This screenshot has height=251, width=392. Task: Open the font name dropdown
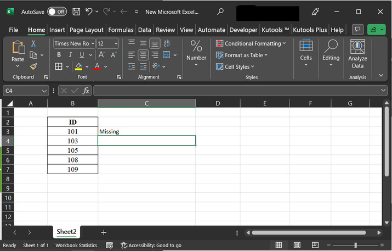[x=93, y=43]
